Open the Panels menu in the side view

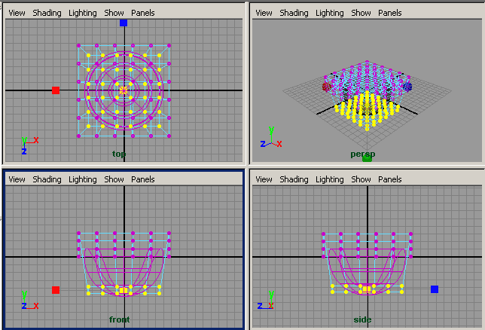pyautogui.click(x=389, y=179)
